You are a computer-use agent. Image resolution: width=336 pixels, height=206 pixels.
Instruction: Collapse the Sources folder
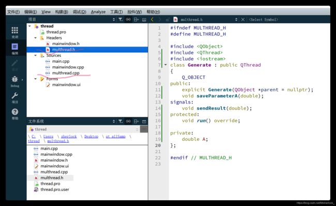[x=35, y=55]
